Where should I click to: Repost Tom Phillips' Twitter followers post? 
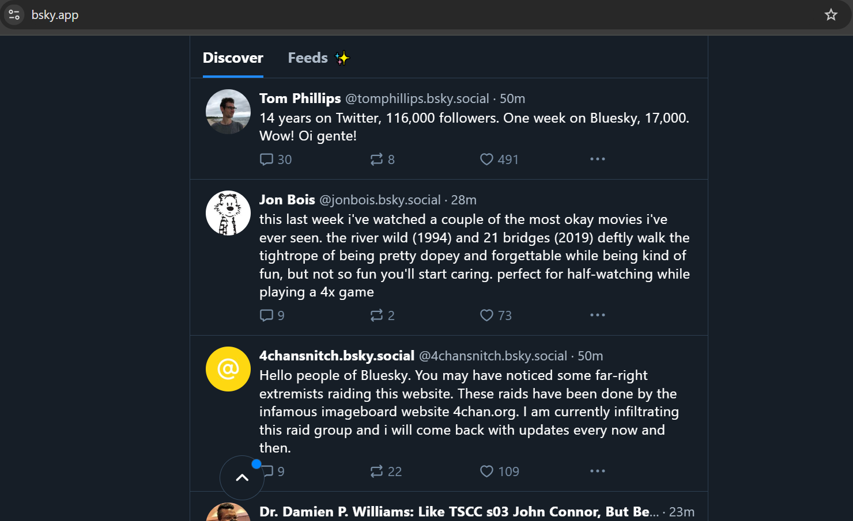pos(376,159)
